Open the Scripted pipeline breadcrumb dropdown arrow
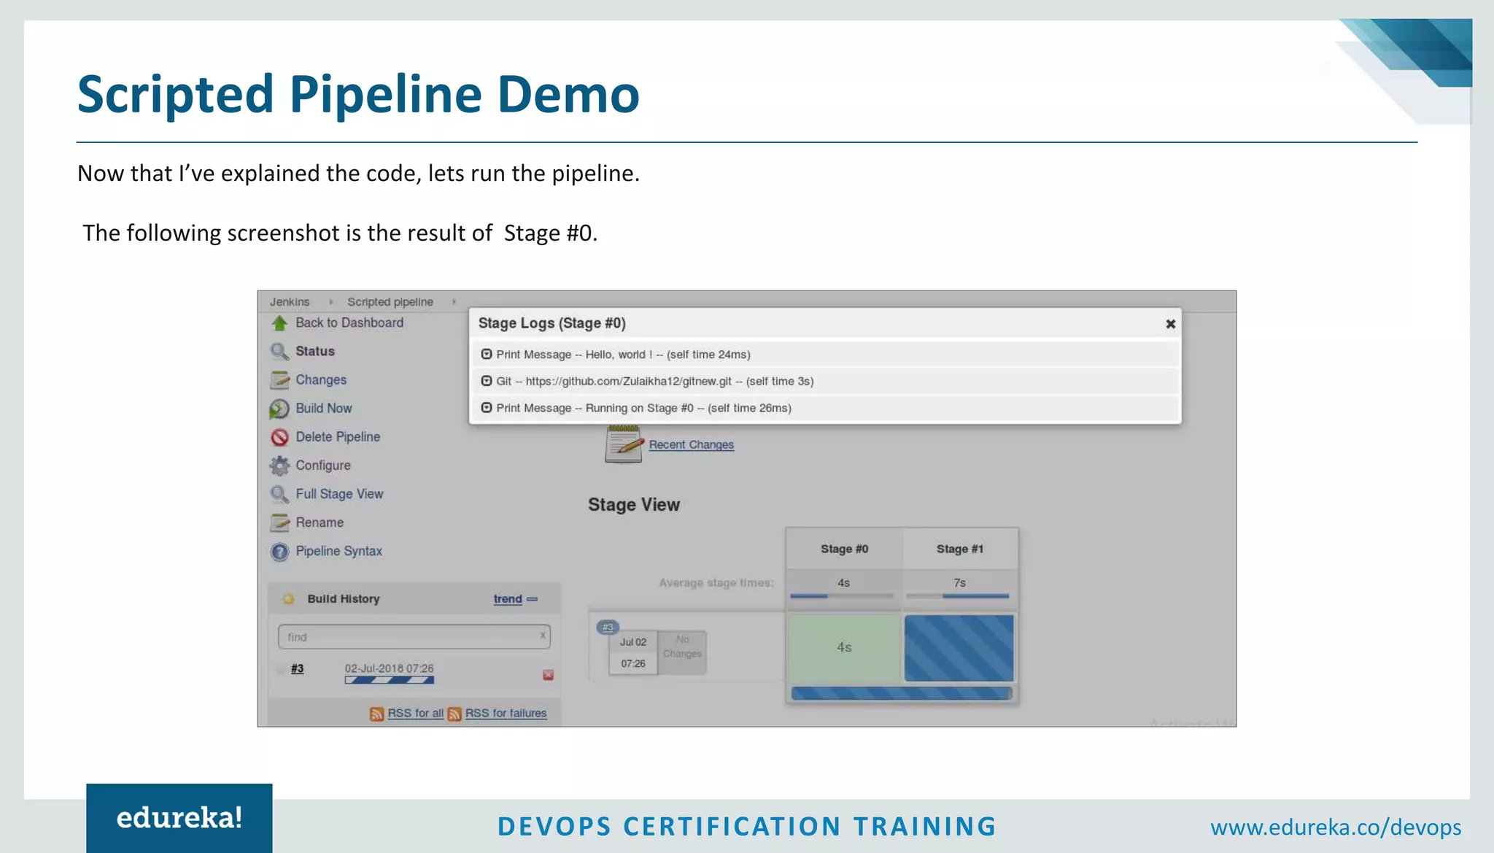 point(454,302)
